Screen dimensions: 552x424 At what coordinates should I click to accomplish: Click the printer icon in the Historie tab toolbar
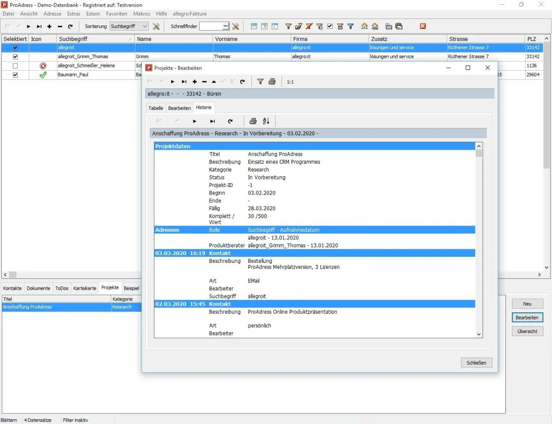click(253, 121)
